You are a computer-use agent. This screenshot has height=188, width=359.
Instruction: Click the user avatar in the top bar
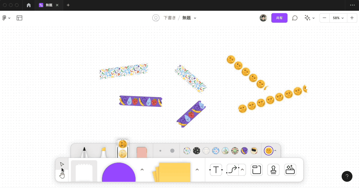[x=263, y=18]
